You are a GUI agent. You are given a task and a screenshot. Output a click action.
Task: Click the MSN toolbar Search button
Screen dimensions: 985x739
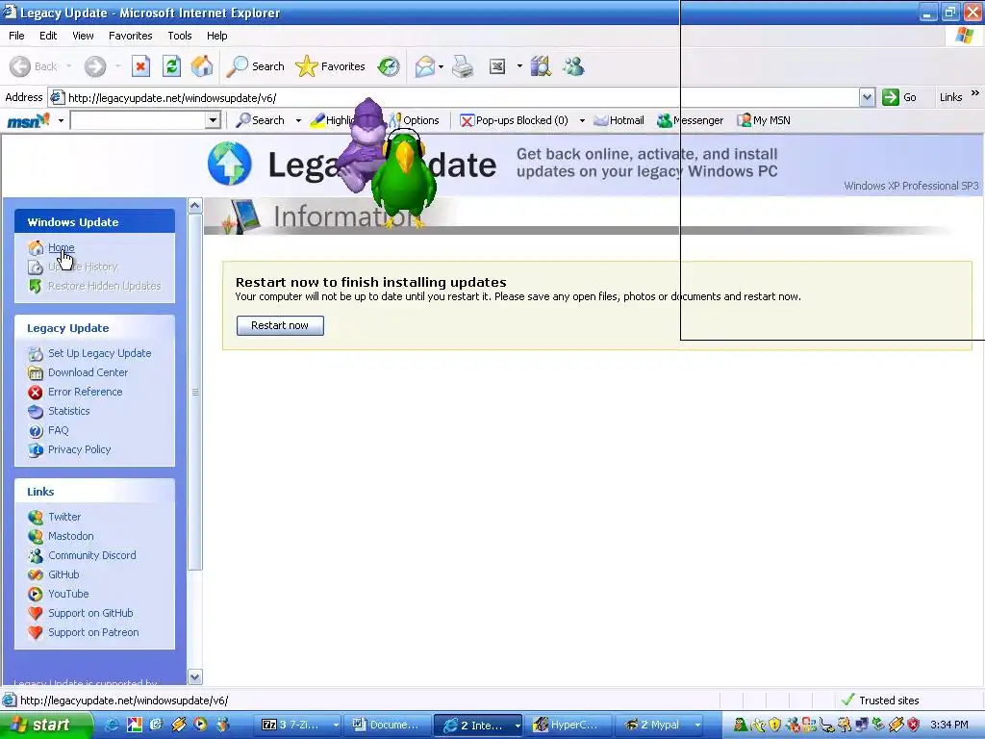(x=260, y=120)
